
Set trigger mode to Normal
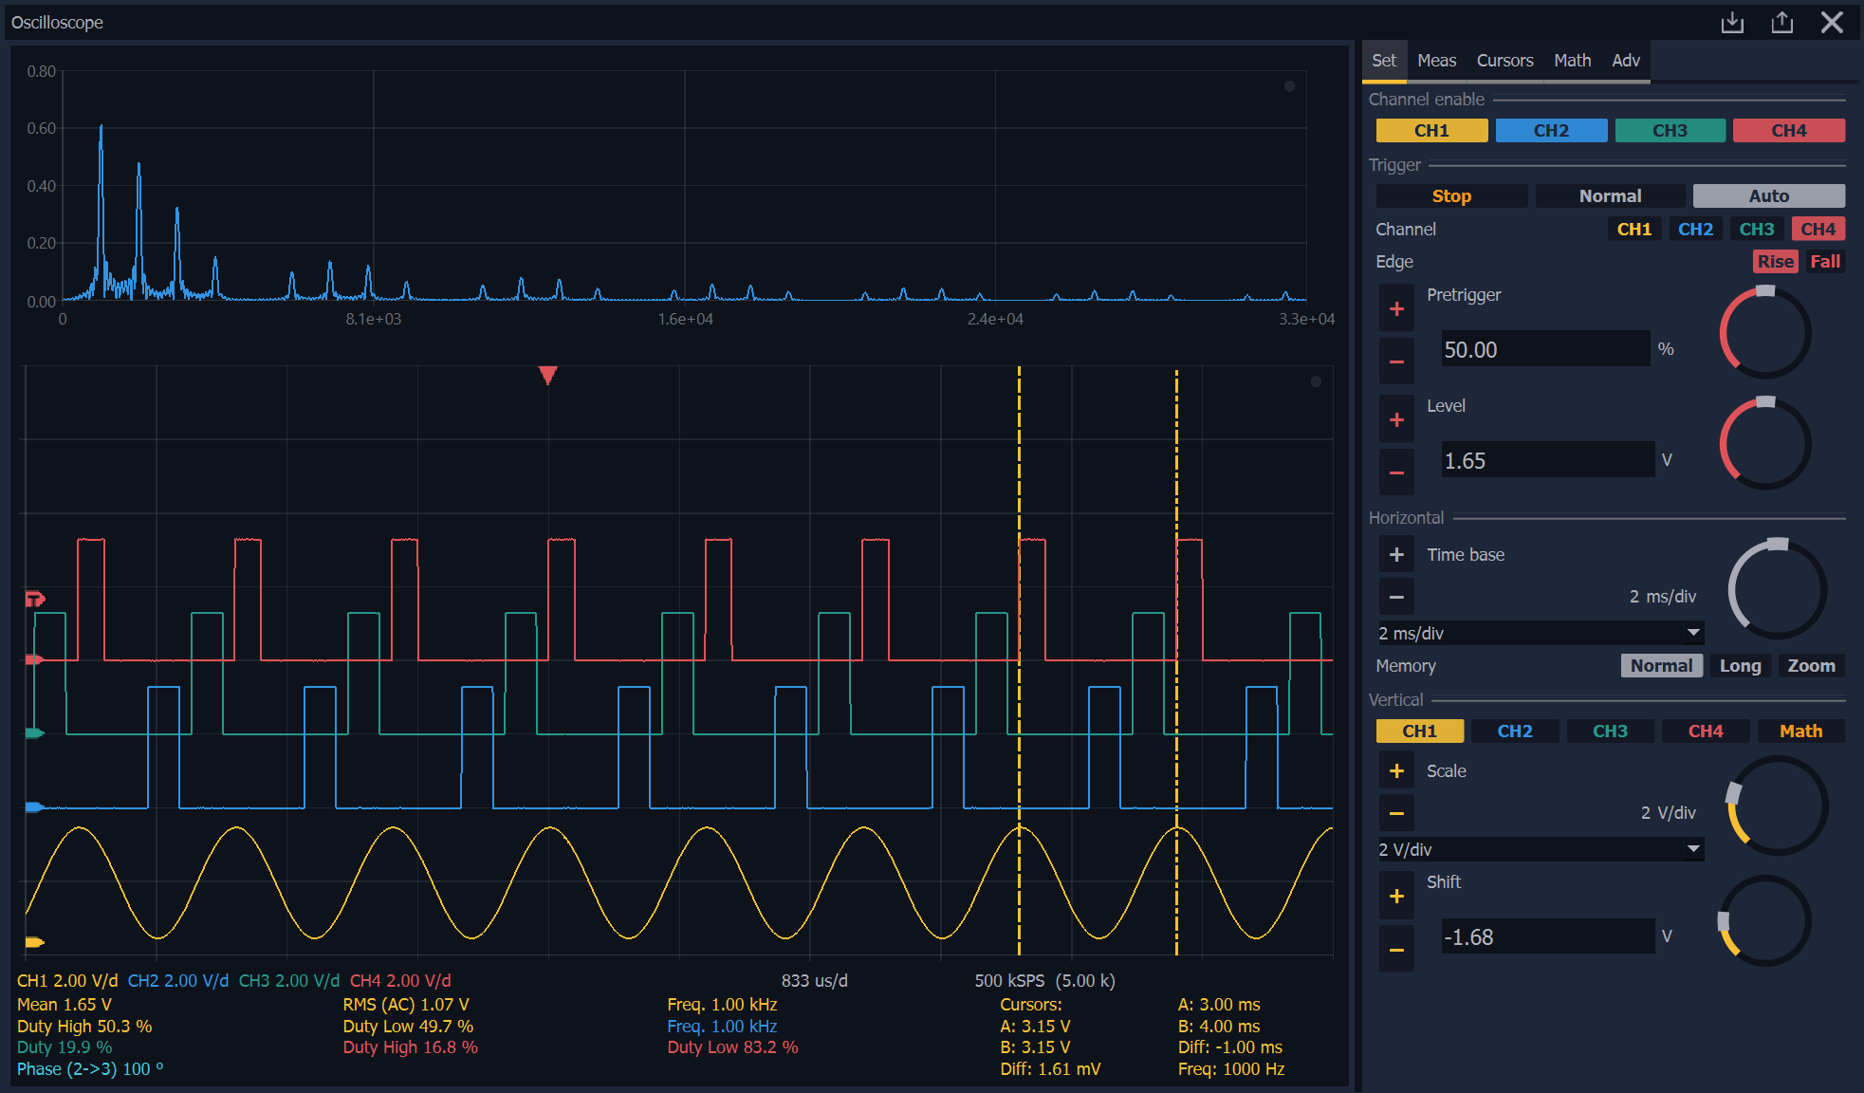click(1610, 196)
